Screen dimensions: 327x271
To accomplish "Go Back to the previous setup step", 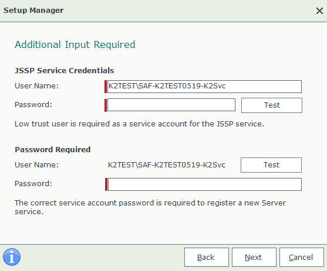I will 207,258.
